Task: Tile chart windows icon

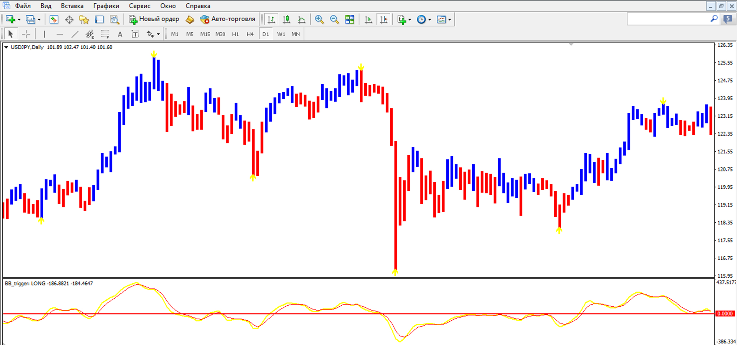Action: click(350, 19)
